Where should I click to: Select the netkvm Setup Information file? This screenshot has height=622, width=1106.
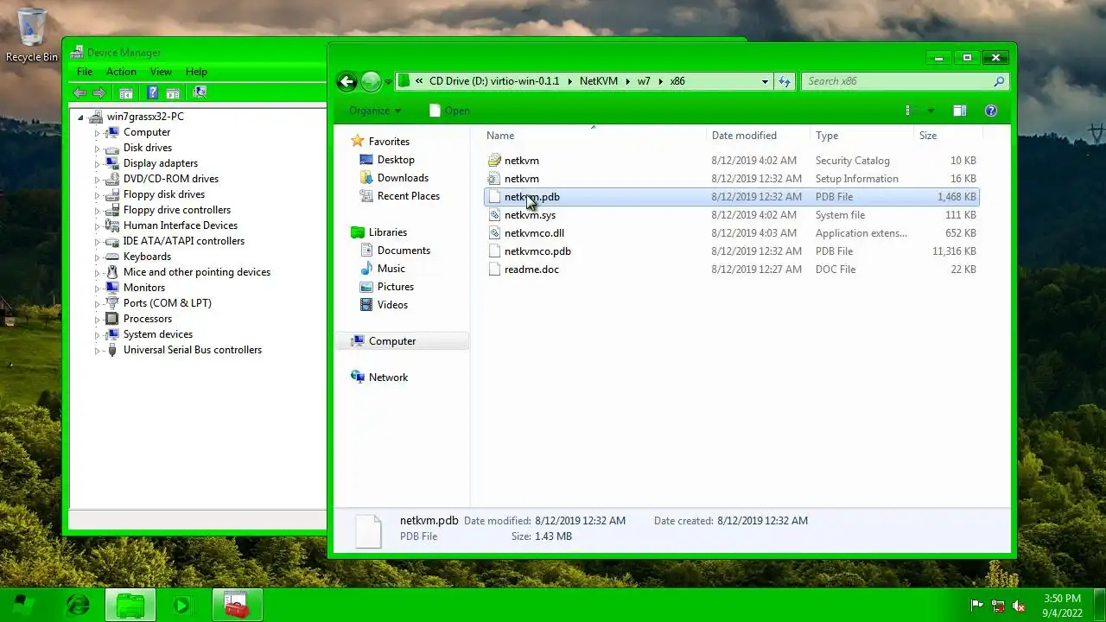[x=731, y=179]
